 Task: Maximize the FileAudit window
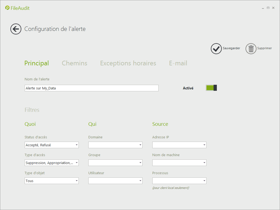(x=268, y=8)
